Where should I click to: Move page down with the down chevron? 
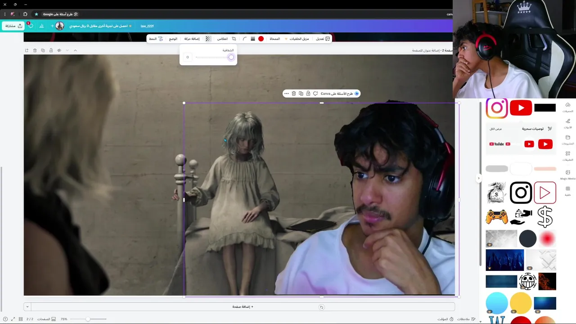pos(67,50)
